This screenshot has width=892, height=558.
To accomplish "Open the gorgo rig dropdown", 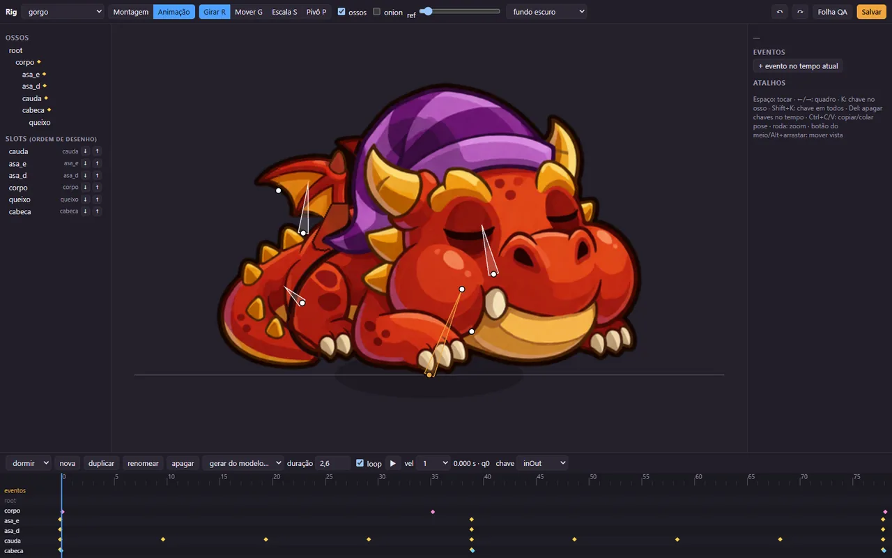I will point(62,12).
